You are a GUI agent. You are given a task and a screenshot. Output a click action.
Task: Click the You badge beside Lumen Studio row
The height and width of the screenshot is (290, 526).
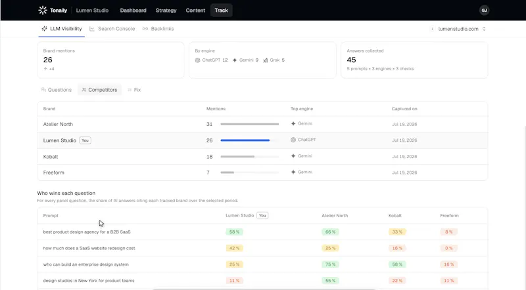click(x=85, y=140)
